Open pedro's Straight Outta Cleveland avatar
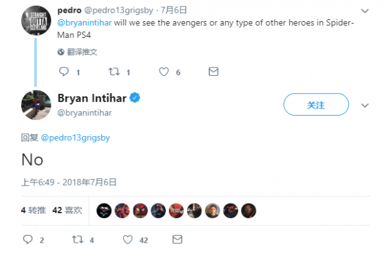This screenshot has height=253, width=392. pyautogui.click(x=36, y=21)
